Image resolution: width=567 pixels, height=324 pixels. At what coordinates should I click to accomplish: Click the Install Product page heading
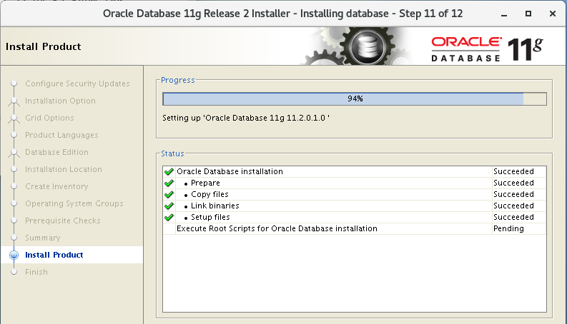(44, 46)
